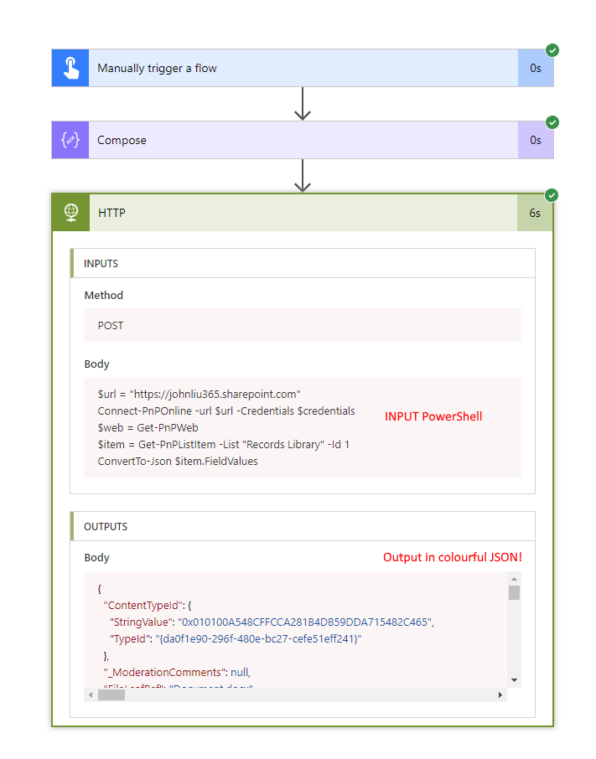
Task: Click the output body scroll-down arrow
Action: point(514,679)
